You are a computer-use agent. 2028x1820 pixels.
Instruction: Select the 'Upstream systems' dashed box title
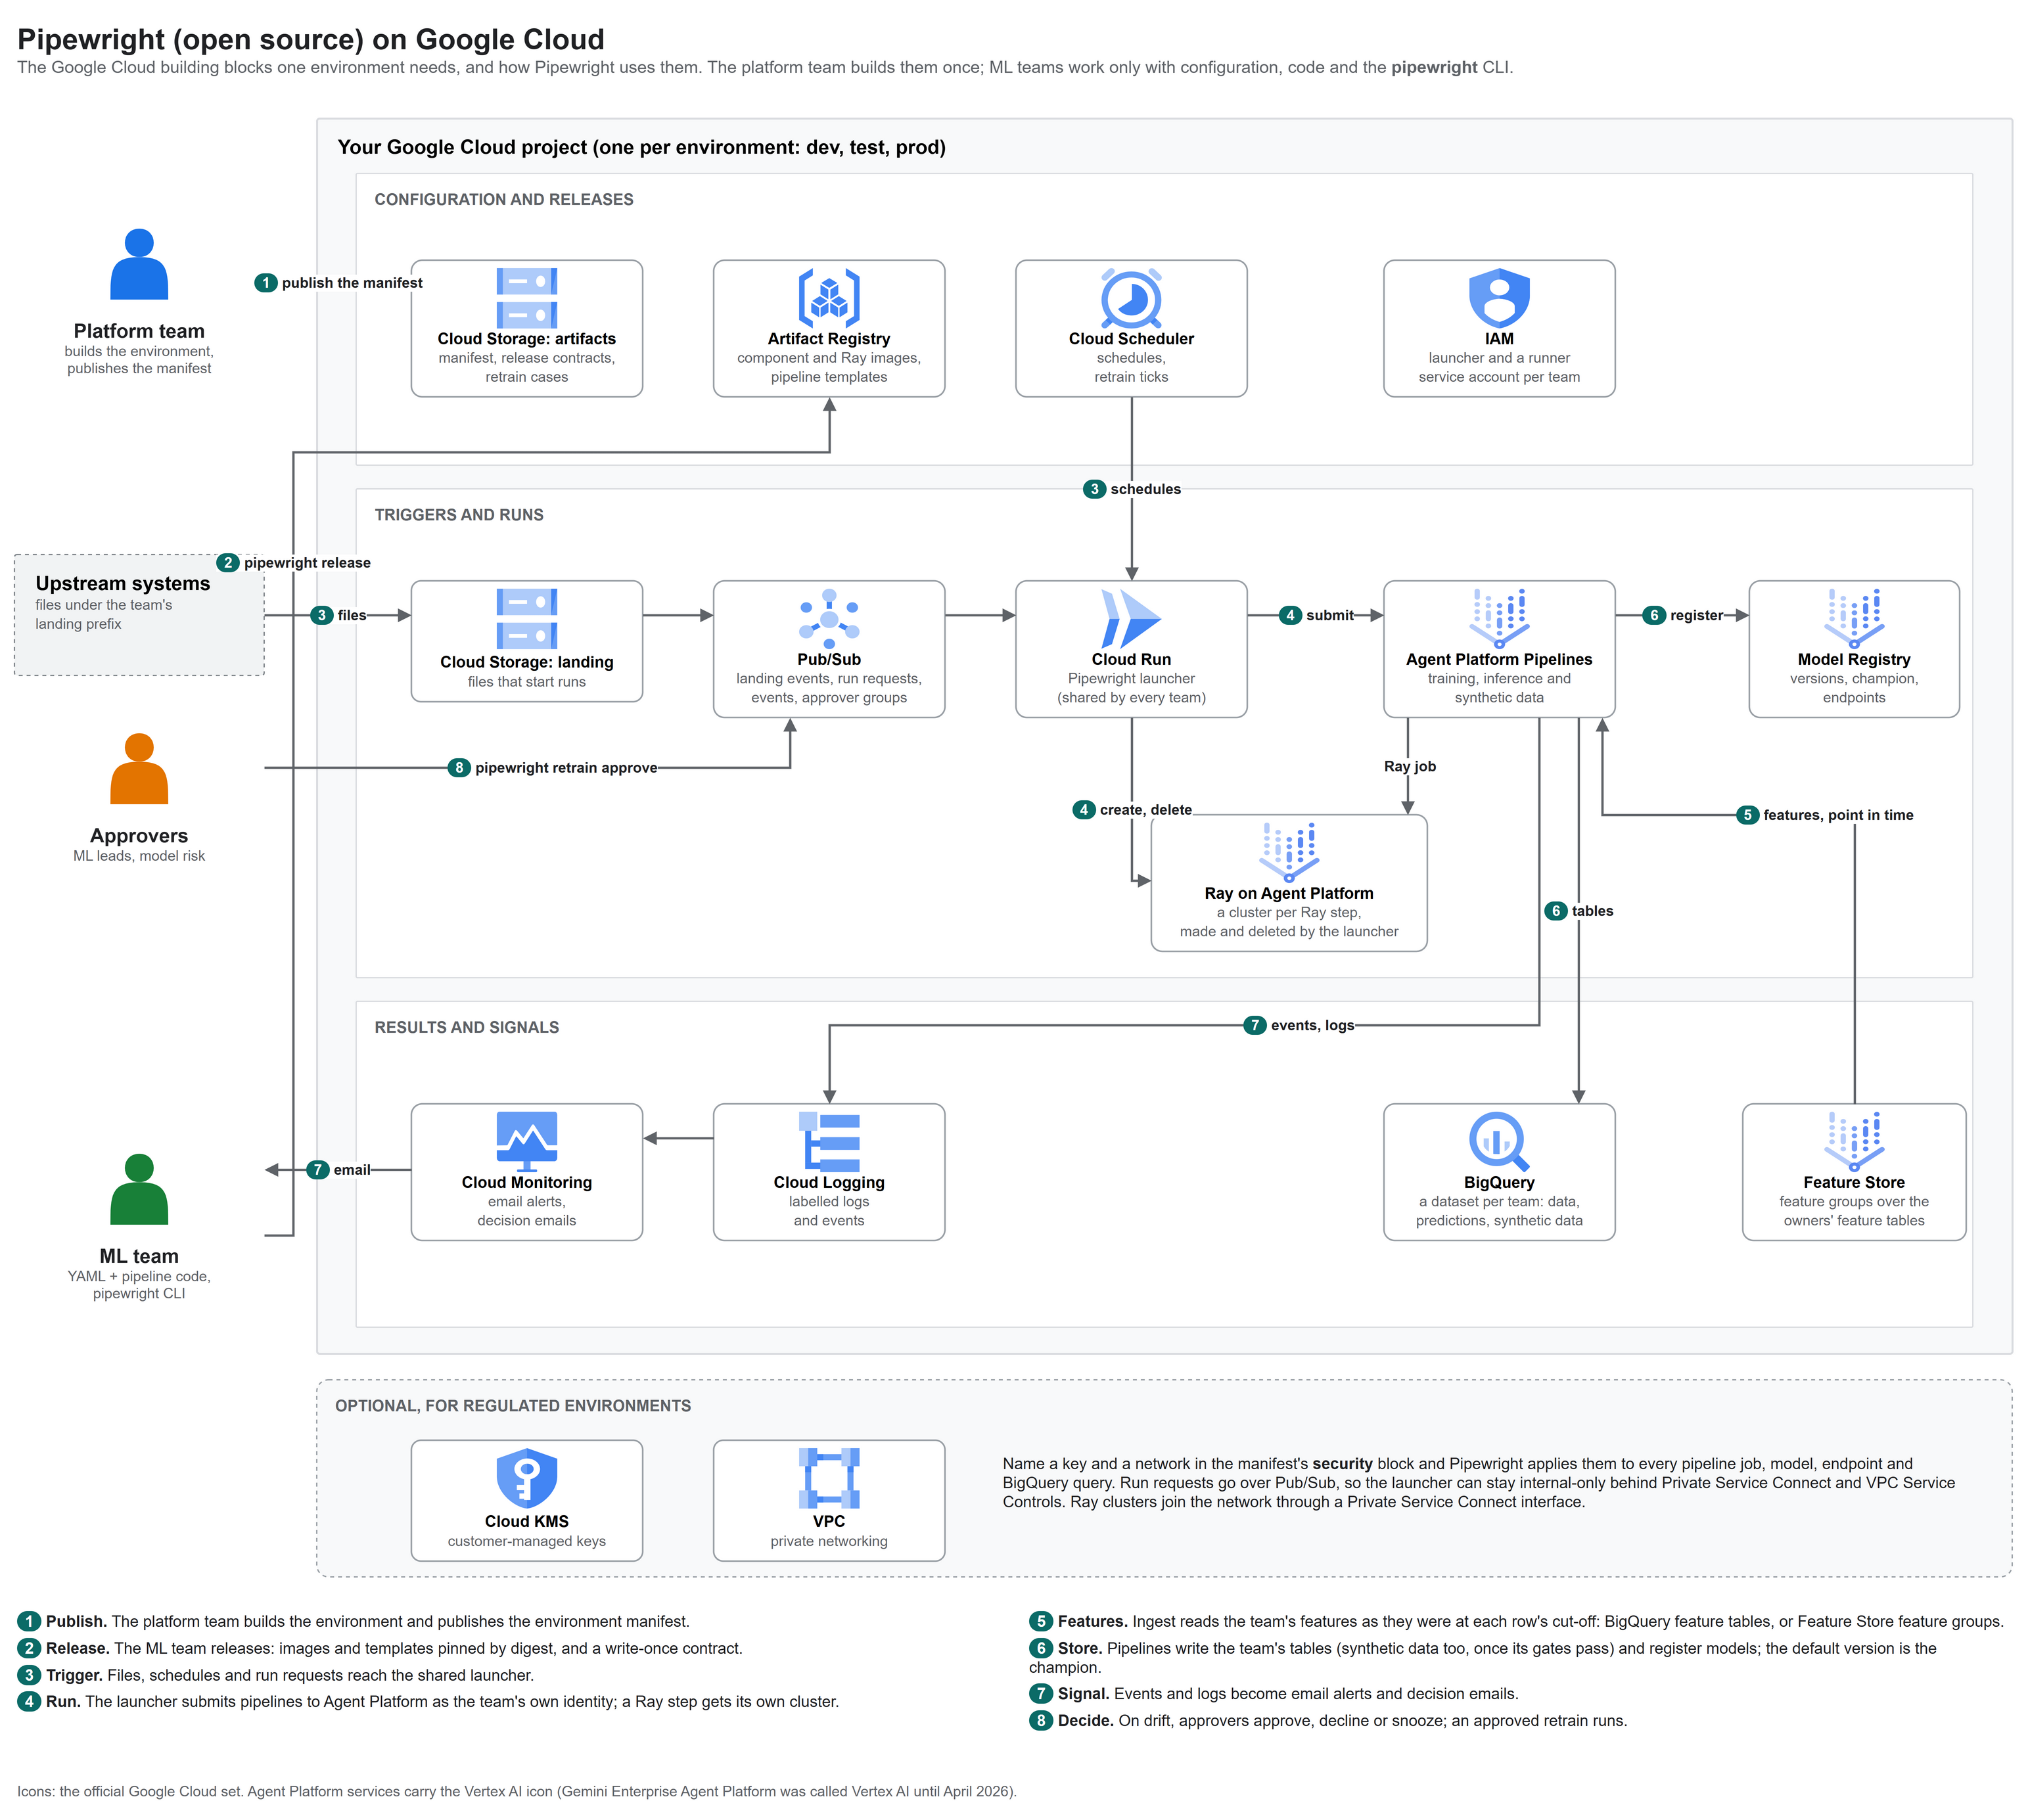123,583
